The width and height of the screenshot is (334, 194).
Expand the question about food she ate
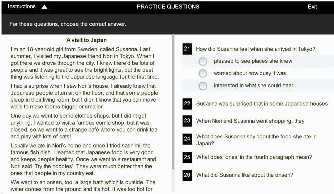click(x=256, y=140)
